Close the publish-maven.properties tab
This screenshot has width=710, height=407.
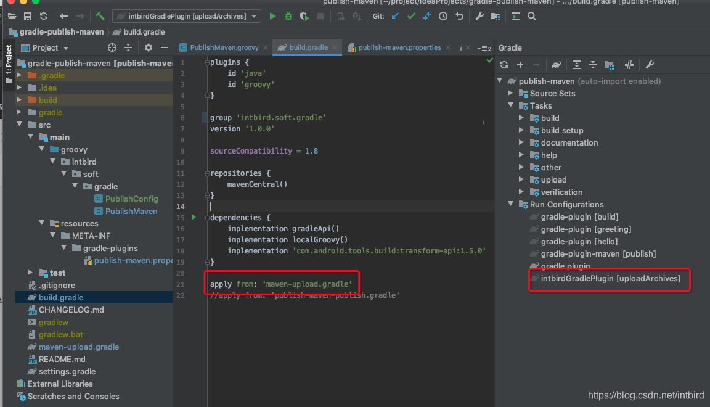(448, 47)
